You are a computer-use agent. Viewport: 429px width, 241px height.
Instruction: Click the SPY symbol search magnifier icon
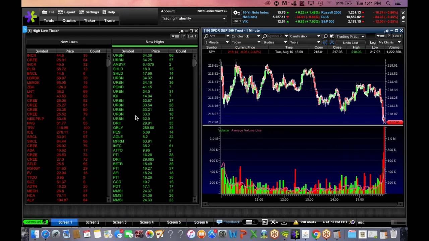206,36
